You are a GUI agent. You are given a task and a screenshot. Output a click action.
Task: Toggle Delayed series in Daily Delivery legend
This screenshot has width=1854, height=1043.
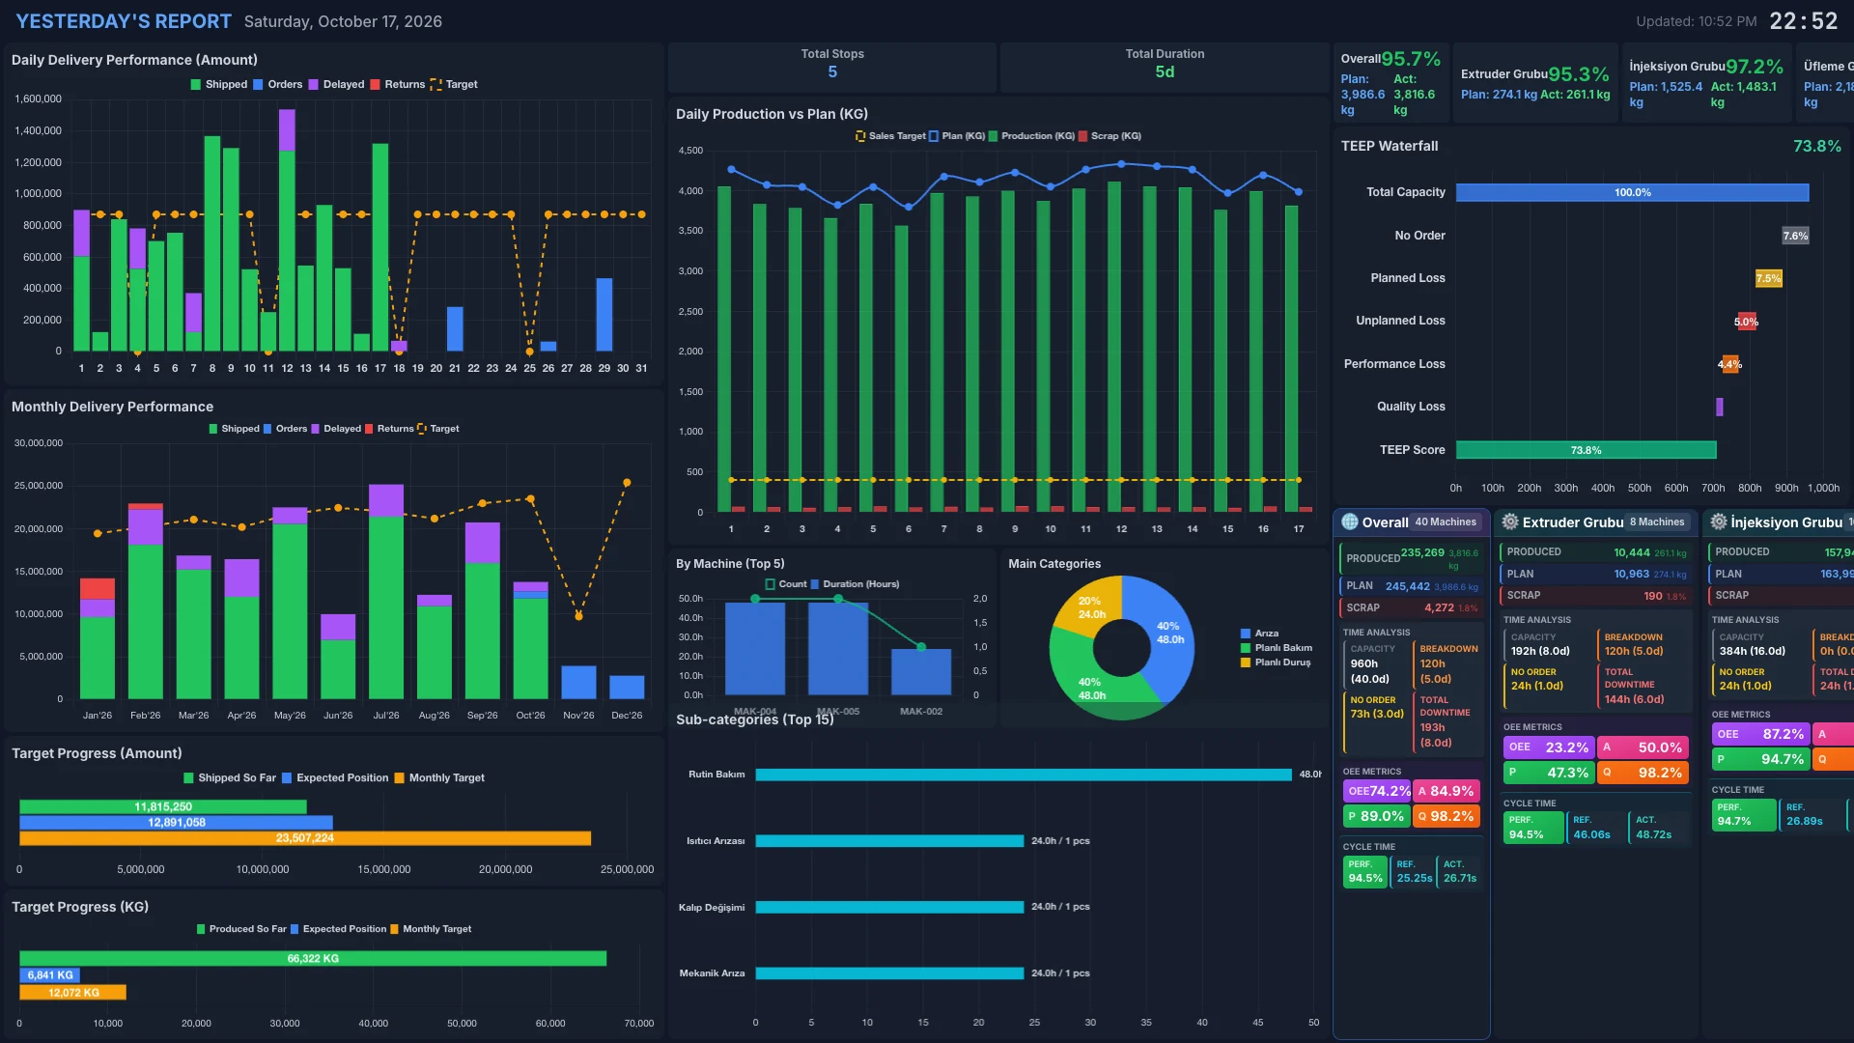(337, 85)
